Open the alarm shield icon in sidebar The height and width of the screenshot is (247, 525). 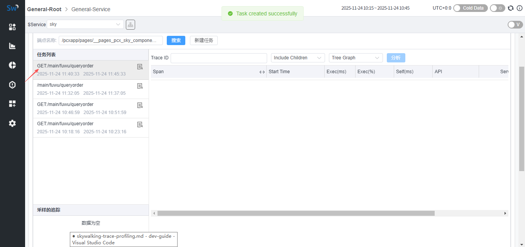point(12,85)
